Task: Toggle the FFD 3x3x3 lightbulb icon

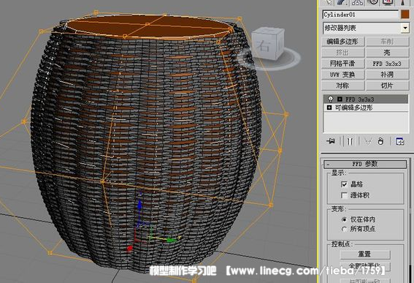Action: [330, 99]
